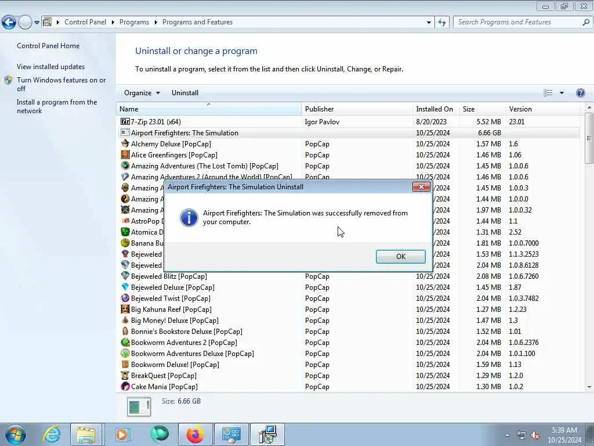Click Control Panel in the breadcrumb
This screenshot has width=594, height=446.
tap(85, 22)
